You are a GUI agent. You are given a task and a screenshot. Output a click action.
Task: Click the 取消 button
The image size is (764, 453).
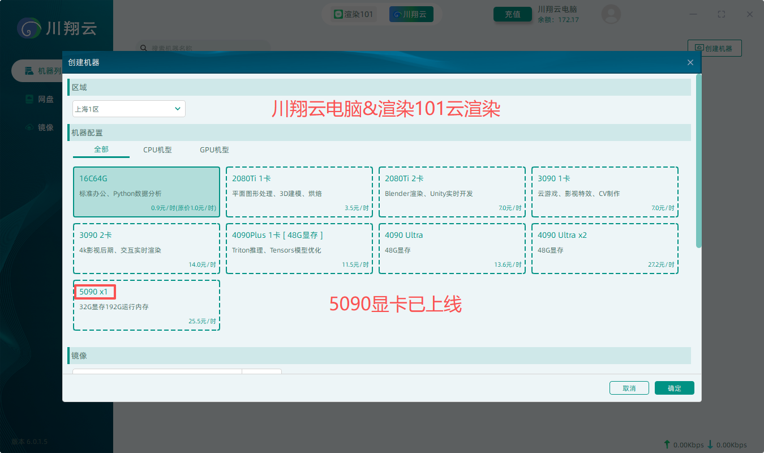pyautogui.click(x=629, y=388)
